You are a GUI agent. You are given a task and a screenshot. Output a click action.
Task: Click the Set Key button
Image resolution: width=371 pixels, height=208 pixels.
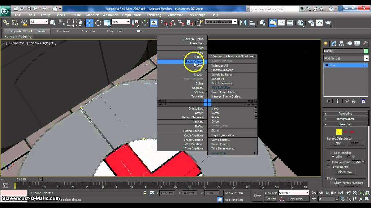click(270, 199)
